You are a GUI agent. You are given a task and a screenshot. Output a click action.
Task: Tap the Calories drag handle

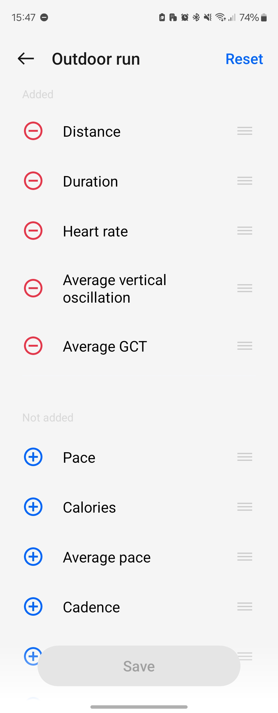pos(245,507)
